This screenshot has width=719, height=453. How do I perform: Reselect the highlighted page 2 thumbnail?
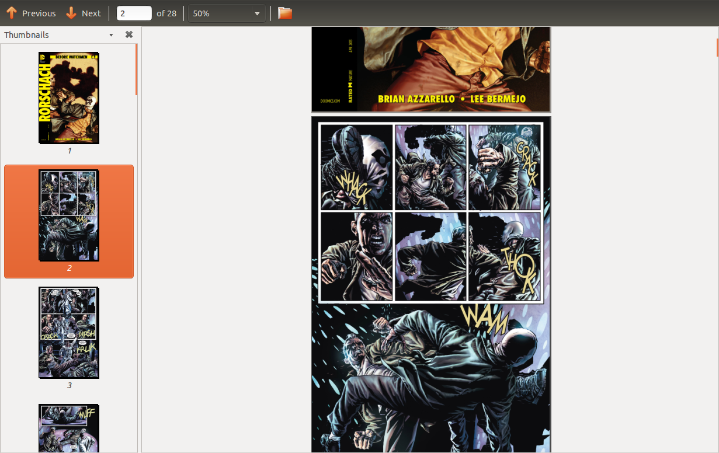coord(69,215)
